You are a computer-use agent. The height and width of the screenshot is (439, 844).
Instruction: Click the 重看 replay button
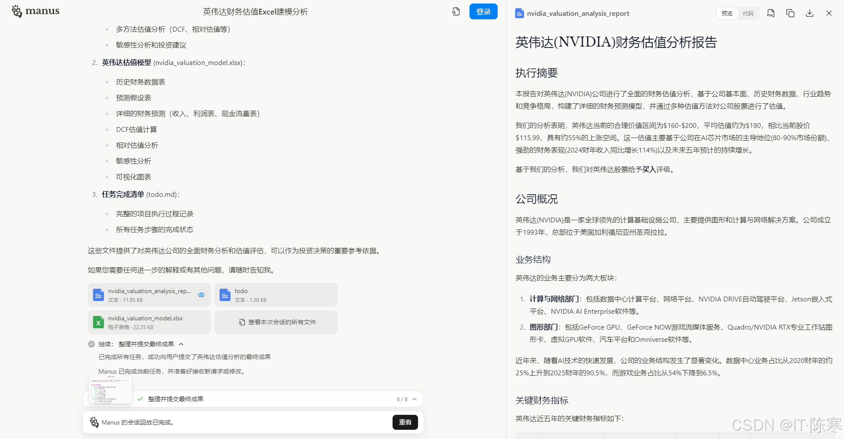point(405,422)
